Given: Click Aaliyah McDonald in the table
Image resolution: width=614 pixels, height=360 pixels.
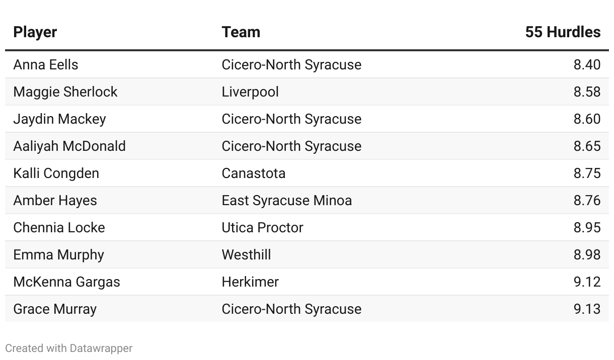Looking at the screenshot, I should (69, 146).
